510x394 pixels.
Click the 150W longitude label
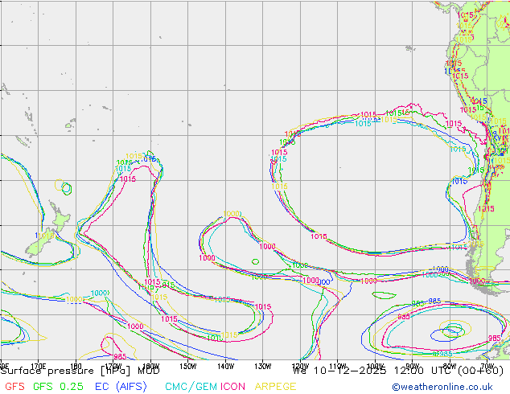click(188, 366)
